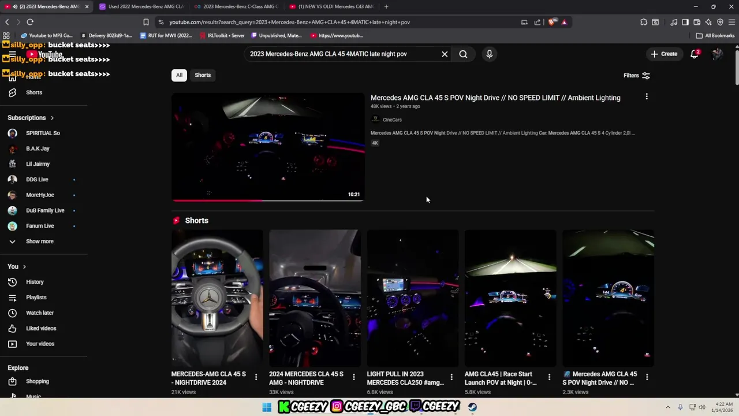Viewport: 739px width, 416px height.
Task: Open Watch later list
Action: click(x=40, y=313)
